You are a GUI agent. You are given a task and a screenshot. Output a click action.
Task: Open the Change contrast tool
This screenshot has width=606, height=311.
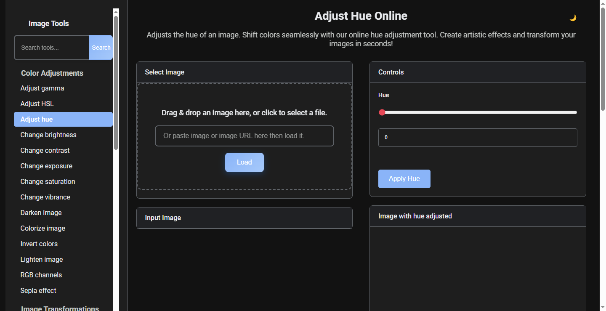point(45,150)
